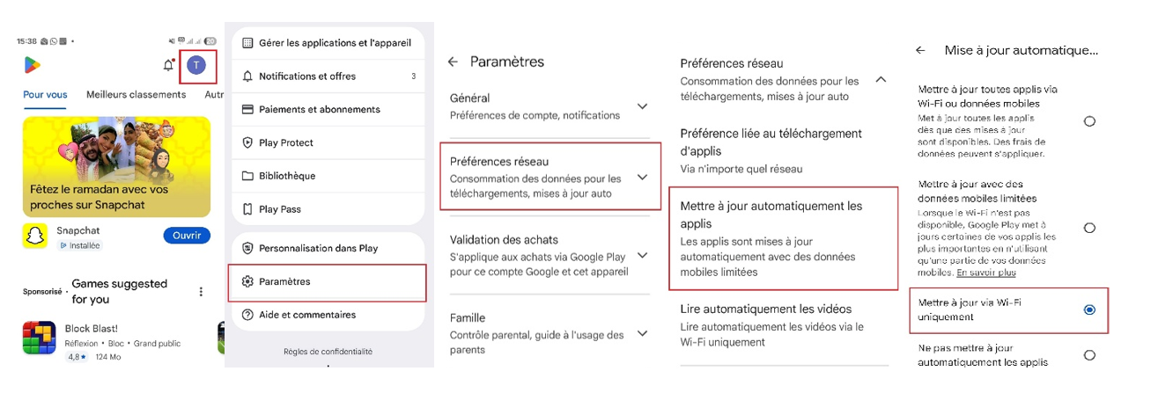
Task: Select update via Wi-Fi only option
Action: click(1089, 309)
